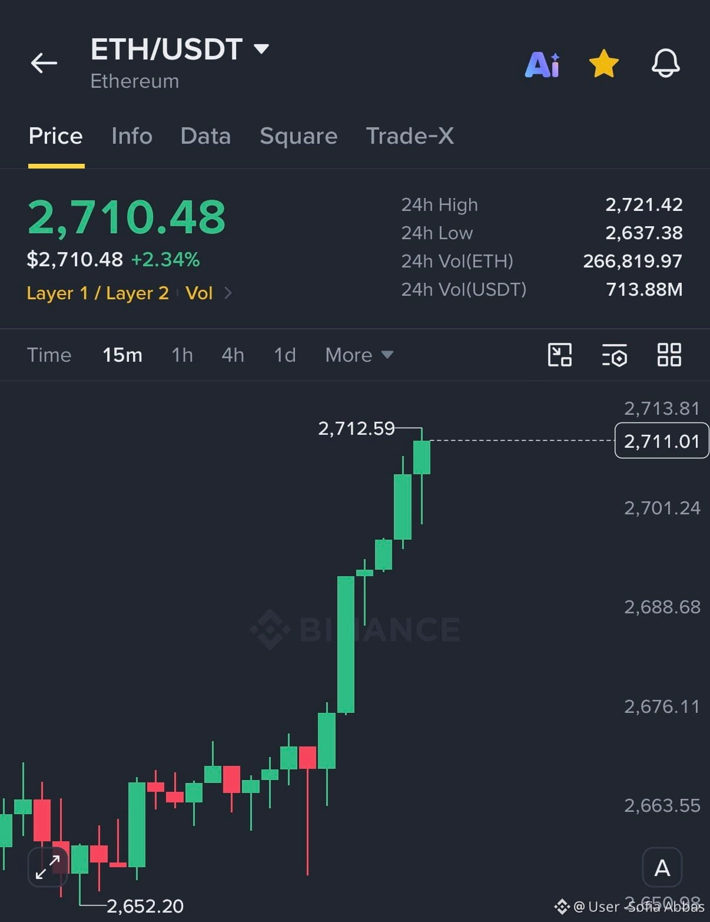710x922 pixels.
Task: Tap the back arrow icon
Action: pyautogui.click(x=44, y=63)
